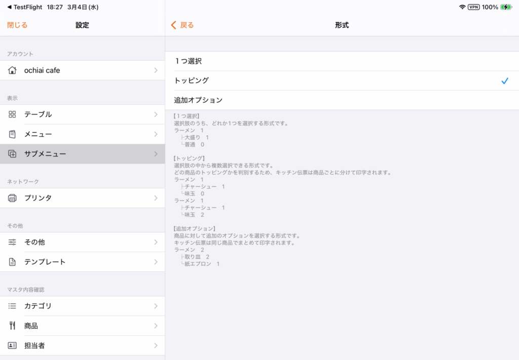Tap the submenu stacked-plus icon

coord(13,154)
